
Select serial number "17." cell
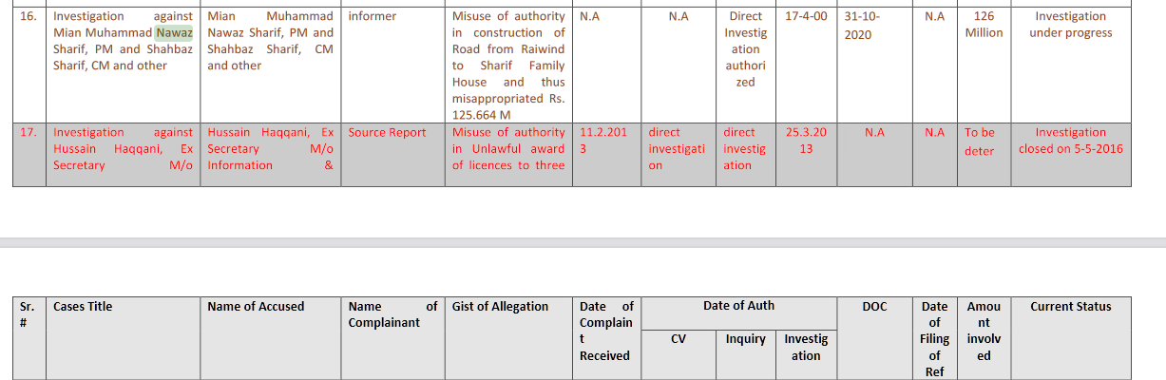point(29,154)
